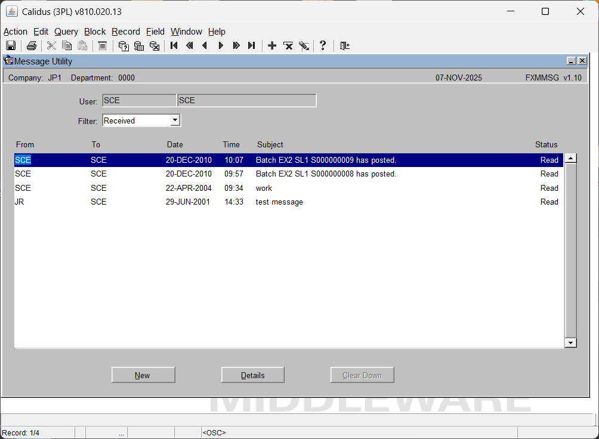The image size is (599, 439).
Task: Click the Save icon in the toolbar
Action: click(11, 46)
